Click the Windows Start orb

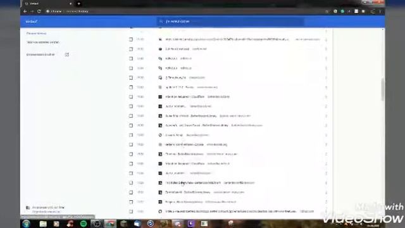pos(26,224)
